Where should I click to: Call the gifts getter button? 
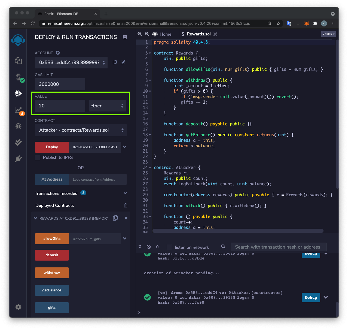[x=52, y=308]
